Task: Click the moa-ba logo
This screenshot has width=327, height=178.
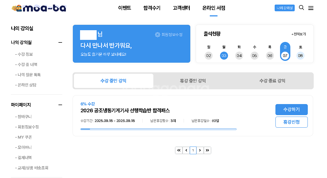Action: coord(38,8)
